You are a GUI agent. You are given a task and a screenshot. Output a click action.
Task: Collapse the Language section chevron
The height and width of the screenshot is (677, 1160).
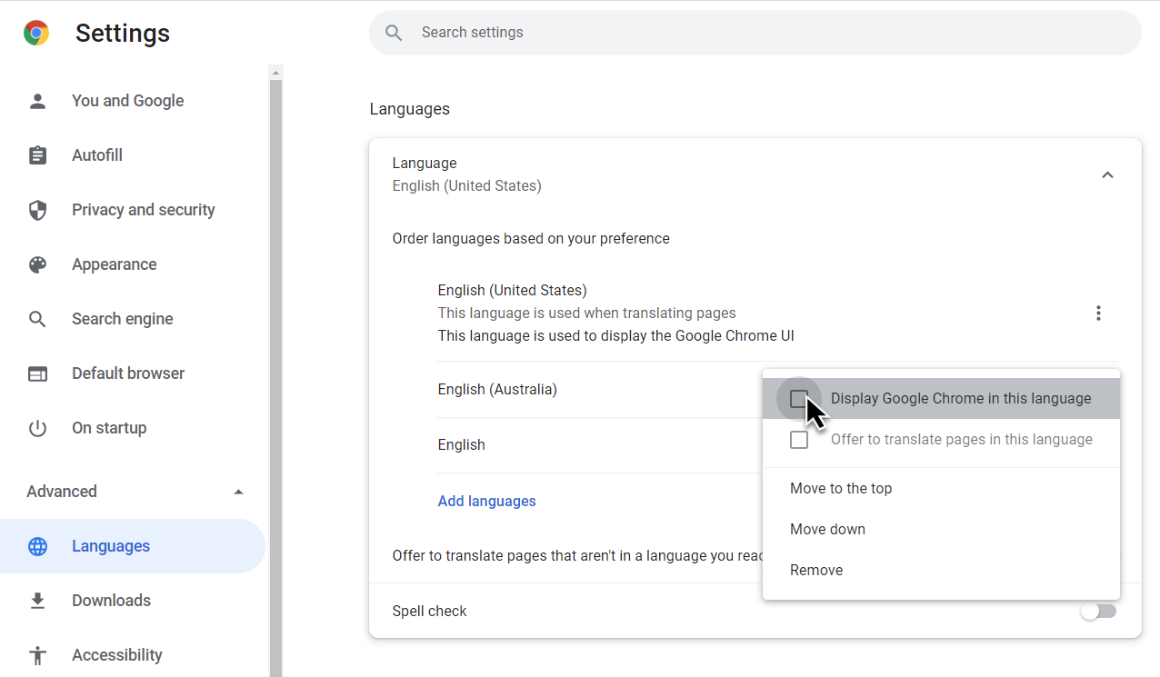pyautogui.click(x=1107, y=174)
